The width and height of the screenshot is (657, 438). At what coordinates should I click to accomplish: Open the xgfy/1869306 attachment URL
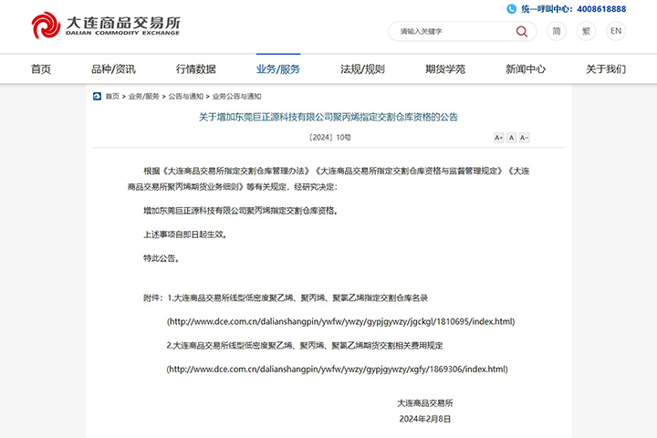click(x=337, y=369)
